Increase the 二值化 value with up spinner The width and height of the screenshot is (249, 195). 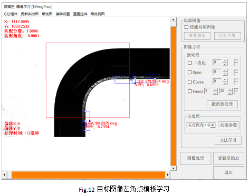click(x=225, y=61)
